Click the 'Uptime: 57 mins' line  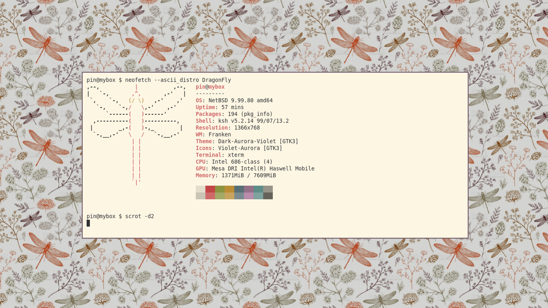[220, 107]
